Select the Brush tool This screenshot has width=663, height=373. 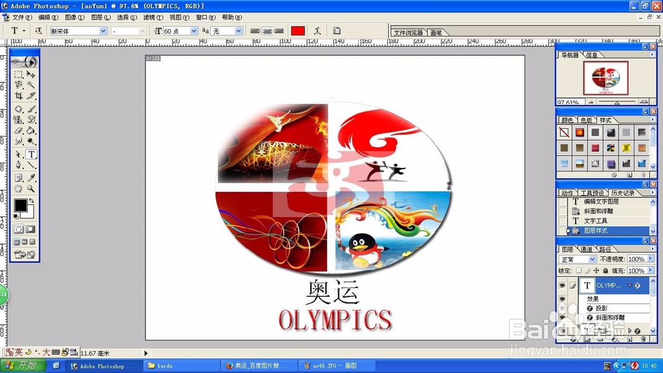coord(31,109)
